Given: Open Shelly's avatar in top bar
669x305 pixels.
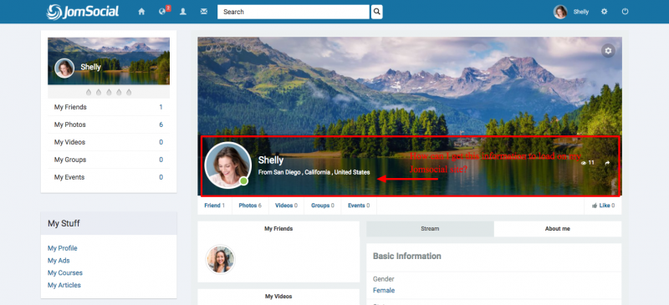Looking at the screenshot, I should point(560,12).
